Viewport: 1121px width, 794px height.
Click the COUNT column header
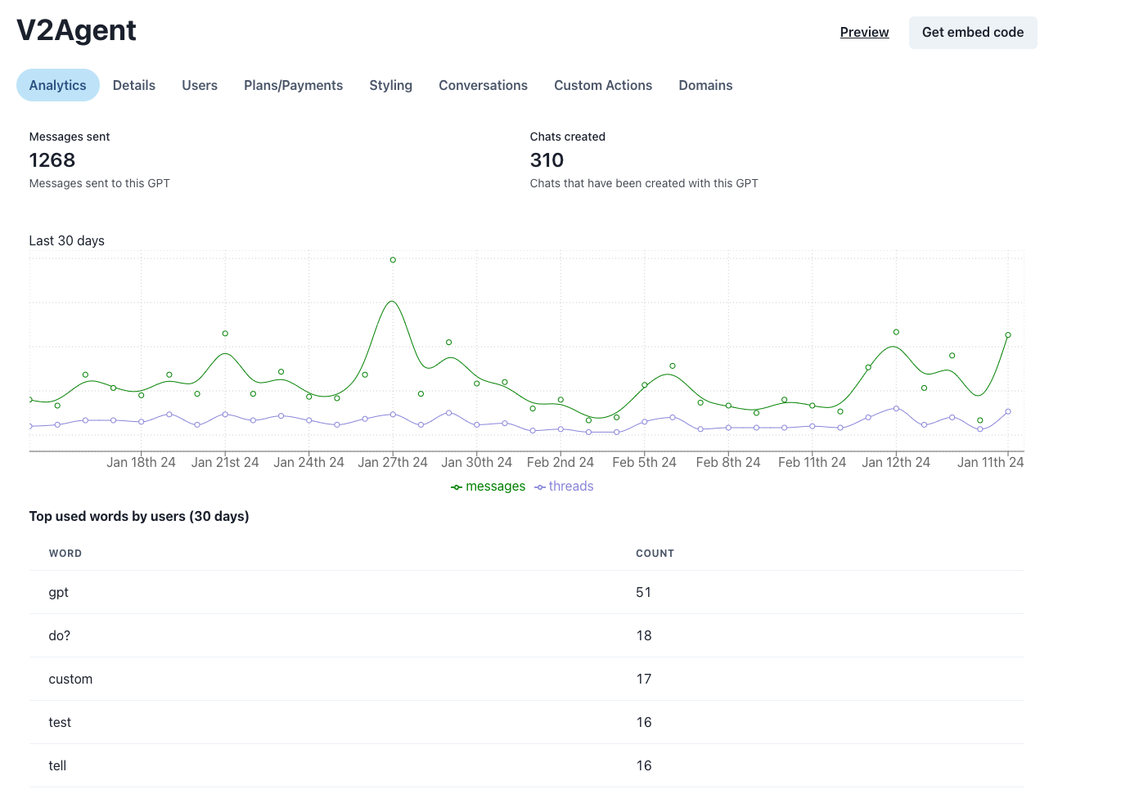tap(655, 554)
